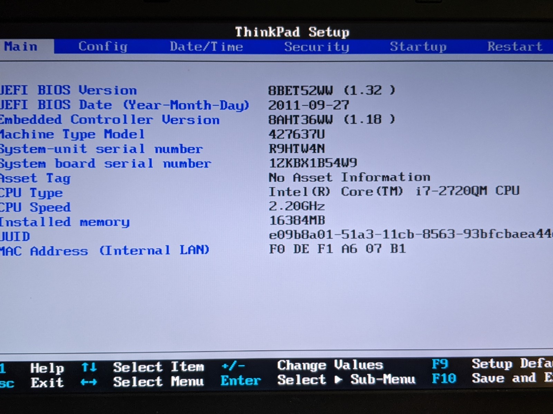
Task: Click the Change Values footer text
Action: (330, 365)
